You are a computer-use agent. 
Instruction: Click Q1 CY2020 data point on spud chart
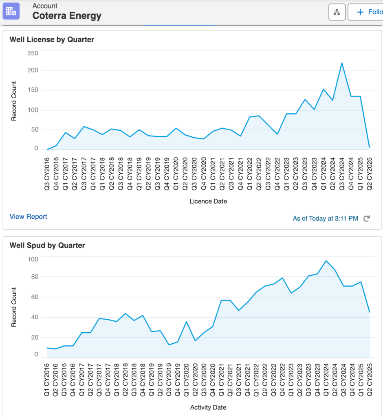186,322
